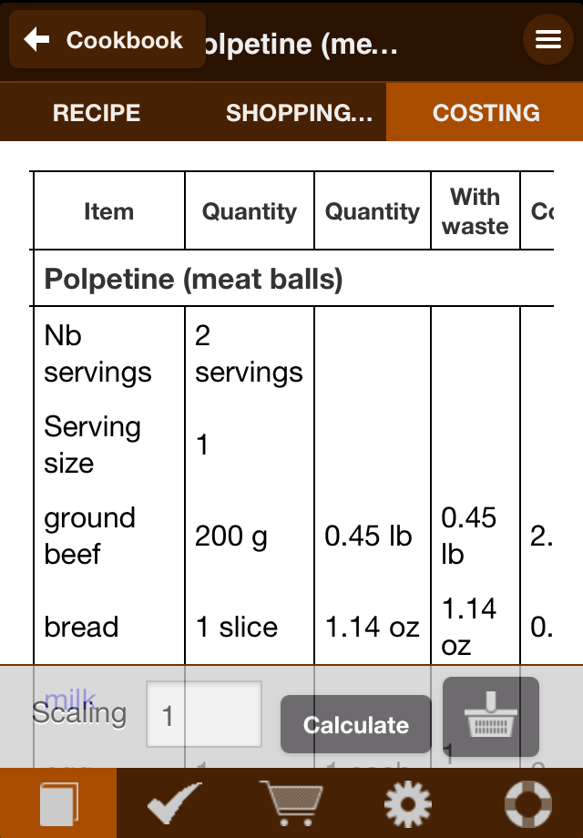Image resolution: width=583 pixels, height=838 pixels.
Task: Select the bread ingredient row
Action: [293, 627]
